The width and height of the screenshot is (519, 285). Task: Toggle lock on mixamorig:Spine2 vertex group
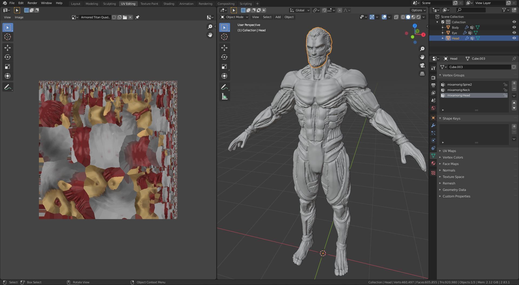click(505, 85)
